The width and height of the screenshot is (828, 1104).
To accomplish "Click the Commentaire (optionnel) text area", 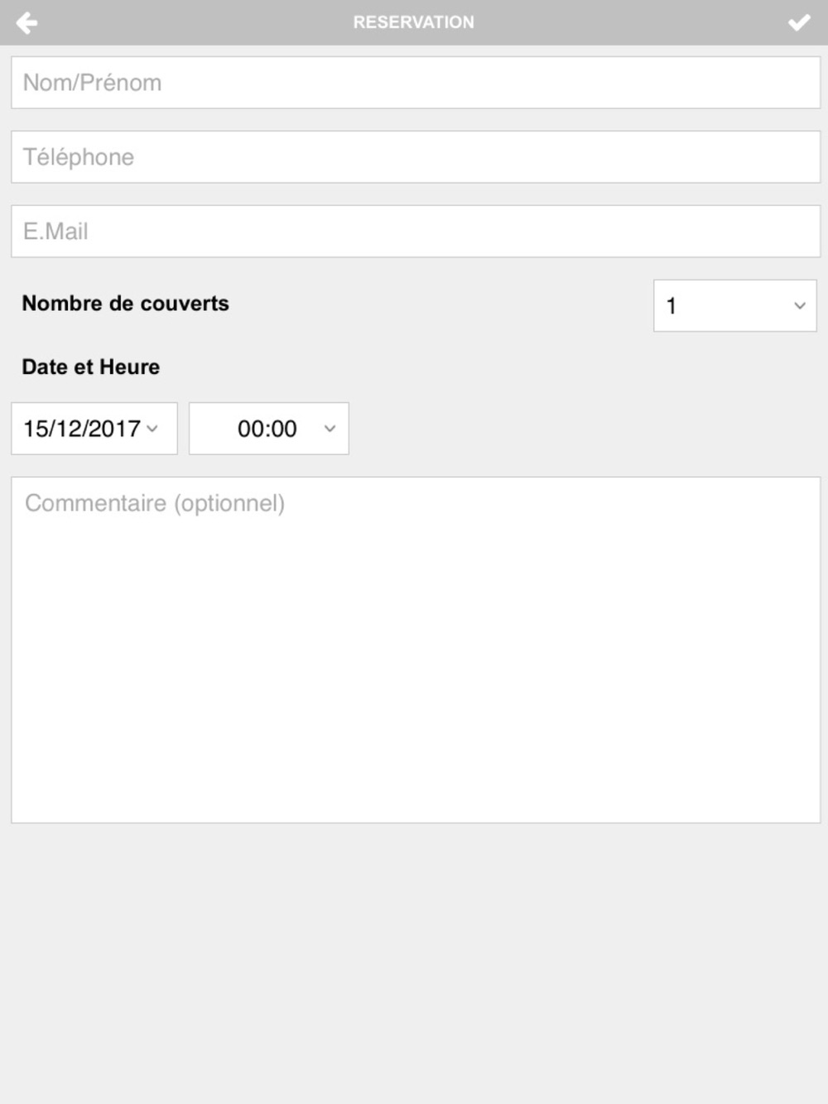I will tap(416, 650).
